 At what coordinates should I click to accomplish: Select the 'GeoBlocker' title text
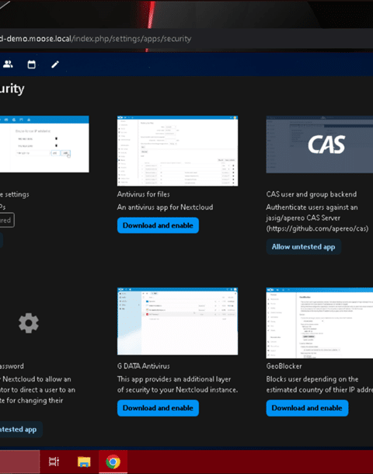(x=284, y=366)
